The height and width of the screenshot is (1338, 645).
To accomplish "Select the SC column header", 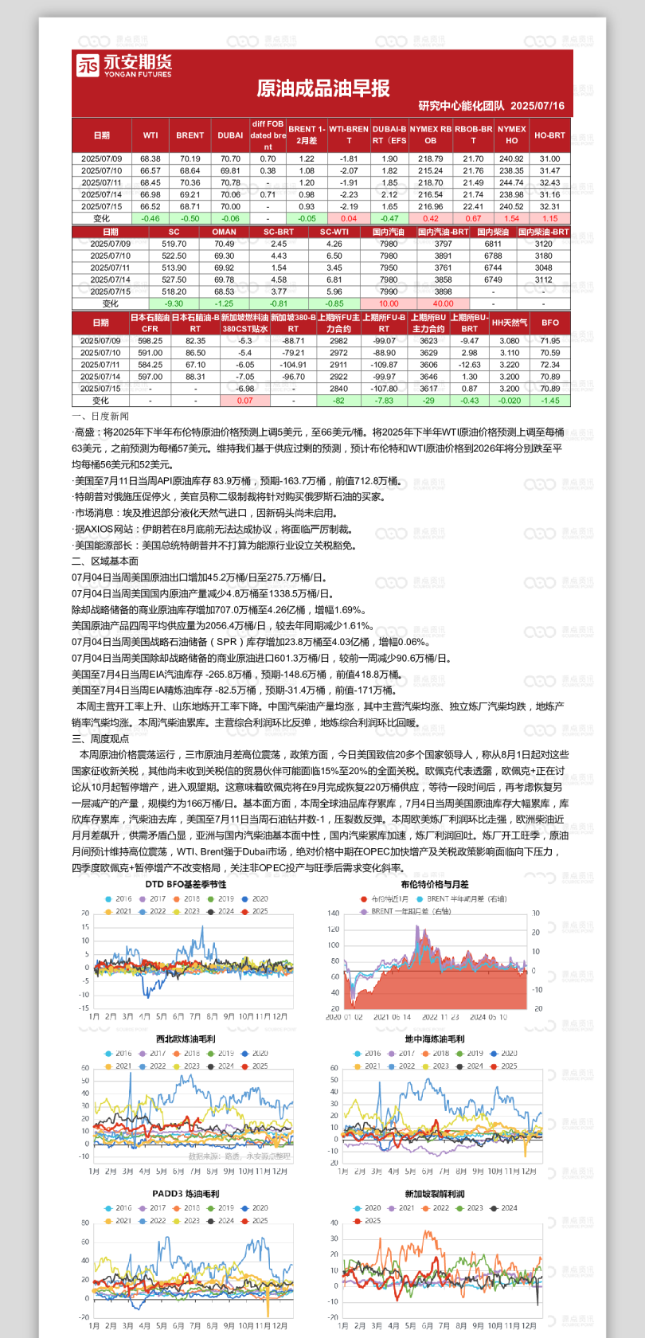I will 174,232.
